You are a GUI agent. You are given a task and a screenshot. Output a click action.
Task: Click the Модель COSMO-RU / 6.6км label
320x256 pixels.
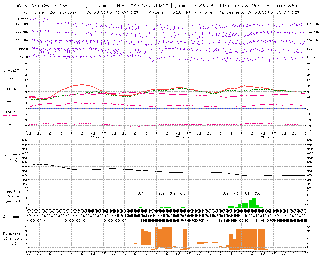point(180,12)
